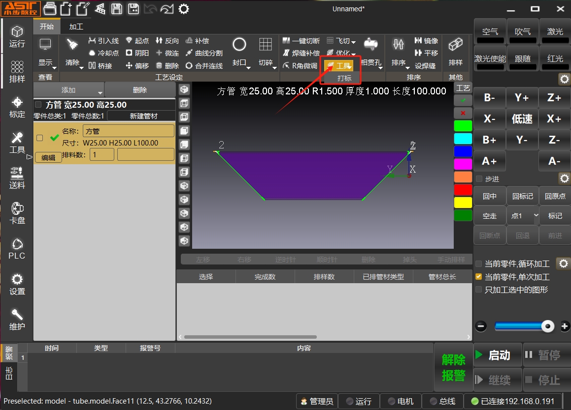Select the 曲线分割 curve split tool
This screenshot has width=571, height=410.
pyautogui.click(x=204, y=53)
